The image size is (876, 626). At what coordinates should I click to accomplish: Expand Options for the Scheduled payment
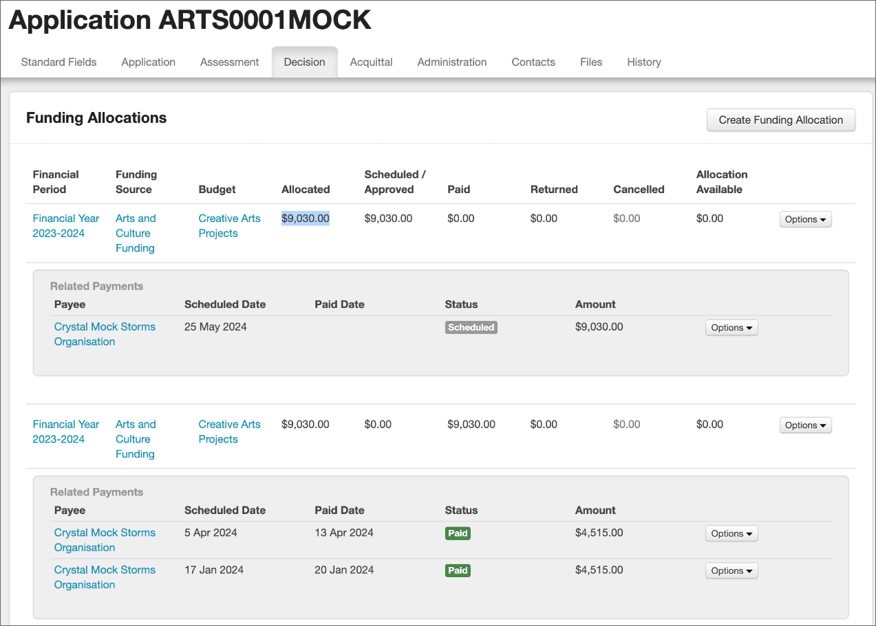[731, 328]
